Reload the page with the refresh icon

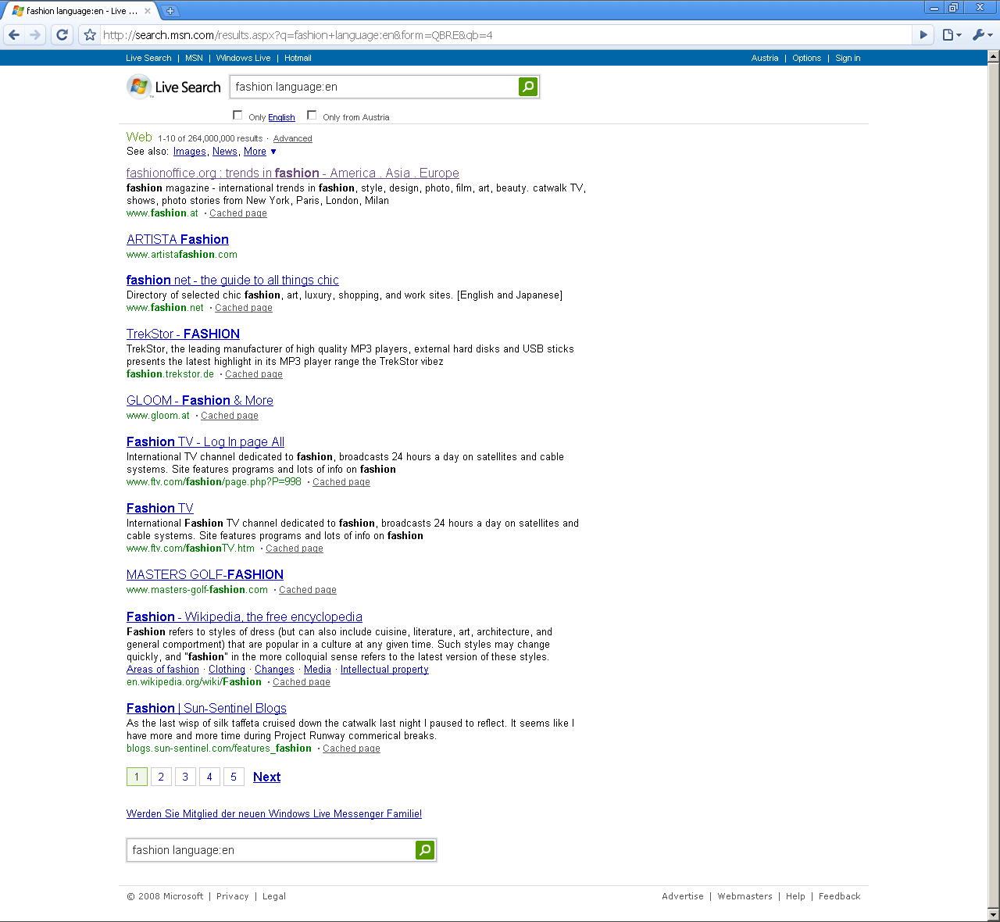(x=62, y=34)
